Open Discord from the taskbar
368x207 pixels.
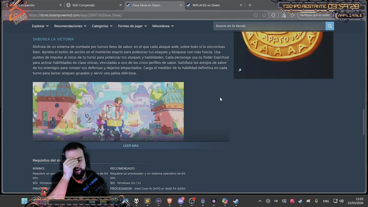[x=181, y=201]
